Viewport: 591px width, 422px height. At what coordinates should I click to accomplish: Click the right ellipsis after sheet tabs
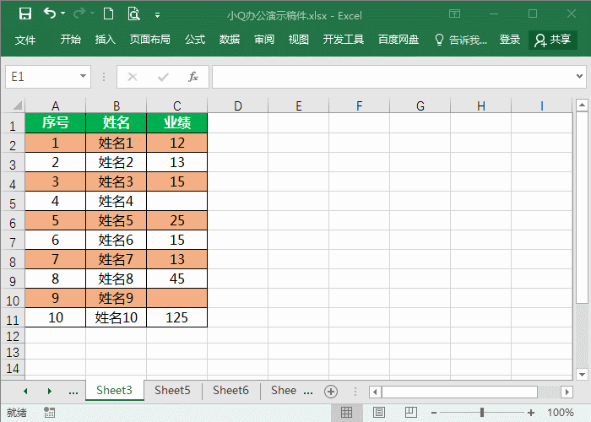[308, 392]
